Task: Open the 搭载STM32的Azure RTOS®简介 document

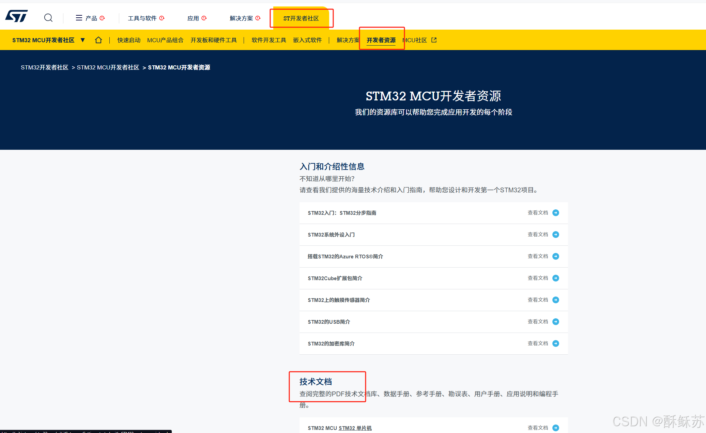Action: pos(345,256)
